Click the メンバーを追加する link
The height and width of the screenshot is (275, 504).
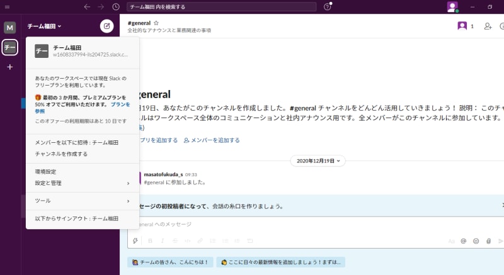tap(212, 140)
